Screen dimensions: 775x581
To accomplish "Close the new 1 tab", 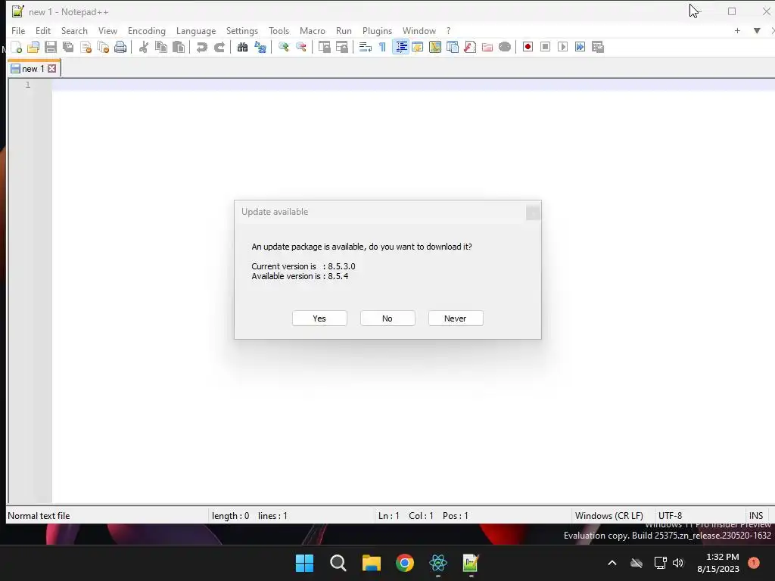I will 52,69.
